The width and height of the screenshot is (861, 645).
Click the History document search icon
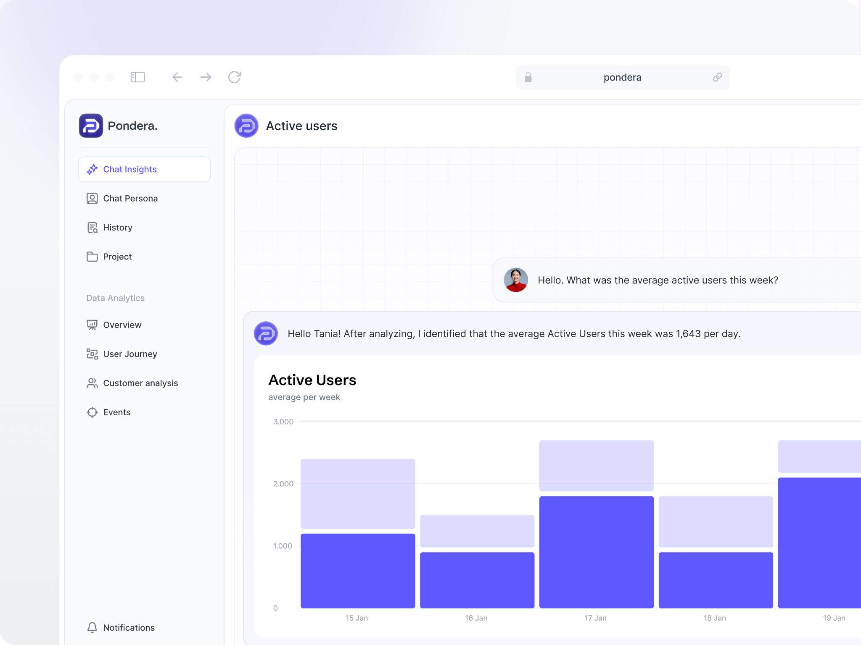92,228
